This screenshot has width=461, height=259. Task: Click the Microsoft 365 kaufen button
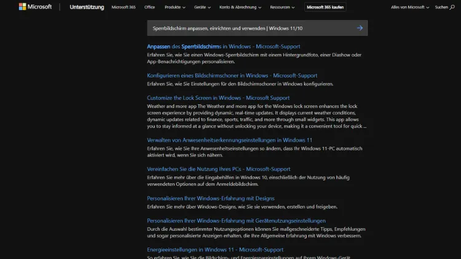[325, 7]
